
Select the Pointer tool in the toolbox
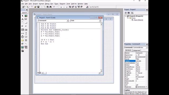(22, 16)
